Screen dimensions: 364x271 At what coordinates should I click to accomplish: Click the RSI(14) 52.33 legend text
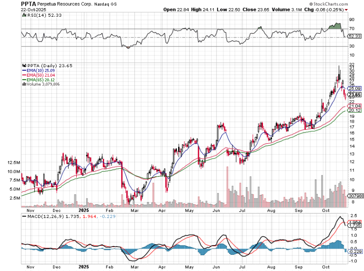pos(45,15)
